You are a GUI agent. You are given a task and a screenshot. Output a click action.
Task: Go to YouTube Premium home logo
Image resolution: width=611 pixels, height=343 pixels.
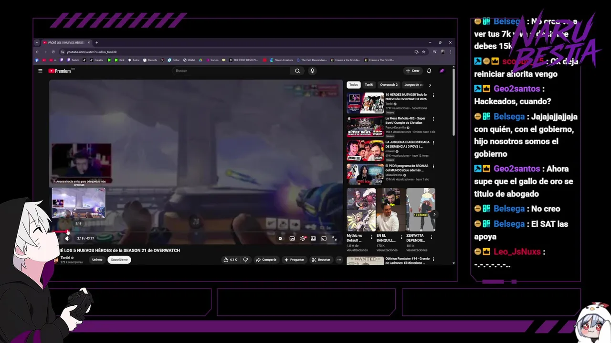click(x=60, y=71)
